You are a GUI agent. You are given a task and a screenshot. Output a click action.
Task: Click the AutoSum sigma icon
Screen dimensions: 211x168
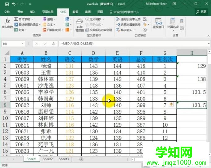click(16, 19)
